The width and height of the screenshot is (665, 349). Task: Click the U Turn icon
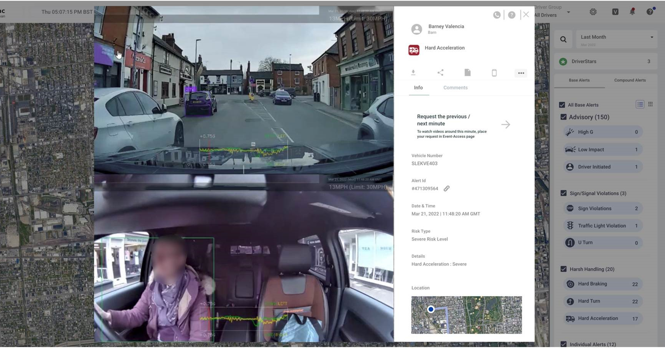pyautogui.click(x=570, y=243)
